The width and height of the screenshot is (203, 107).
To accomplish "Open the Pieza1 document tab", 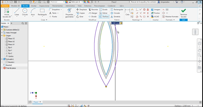I will [x=36, y=102].
